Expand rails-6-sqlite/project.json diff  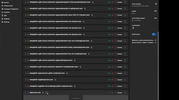point(26,9)
